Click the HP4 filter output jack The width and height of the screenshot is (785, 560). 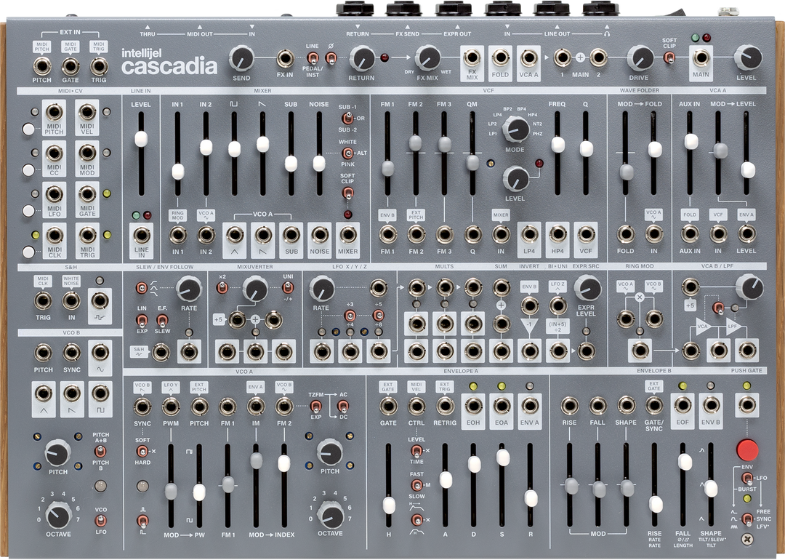557,234
